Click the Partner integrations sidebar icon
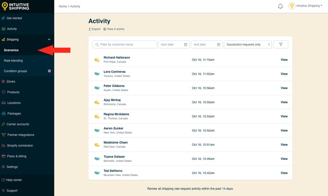Screen dimensions: 328x196 3,135
